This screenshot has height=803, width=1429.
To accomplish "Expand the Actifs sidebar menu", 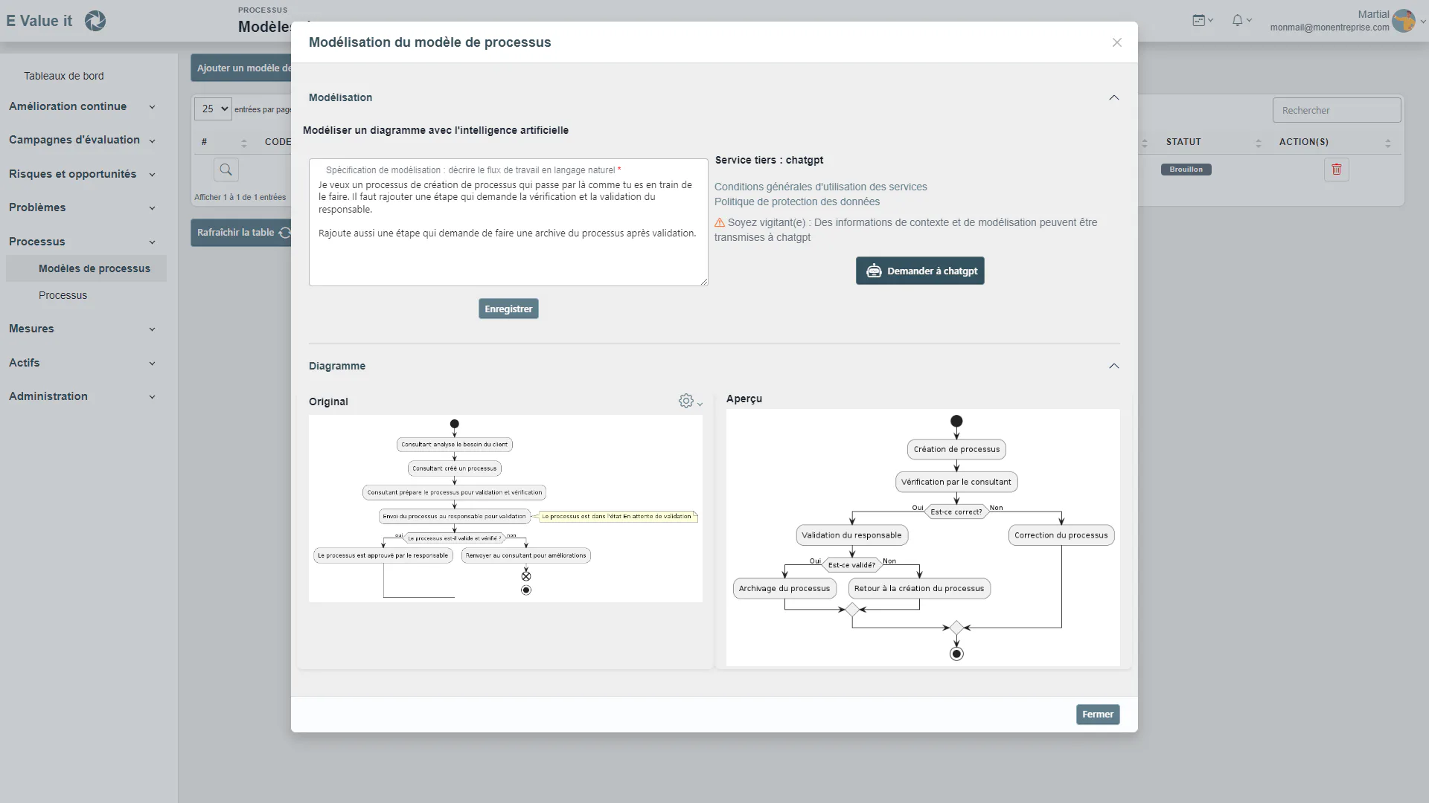I will pos(83,363).
